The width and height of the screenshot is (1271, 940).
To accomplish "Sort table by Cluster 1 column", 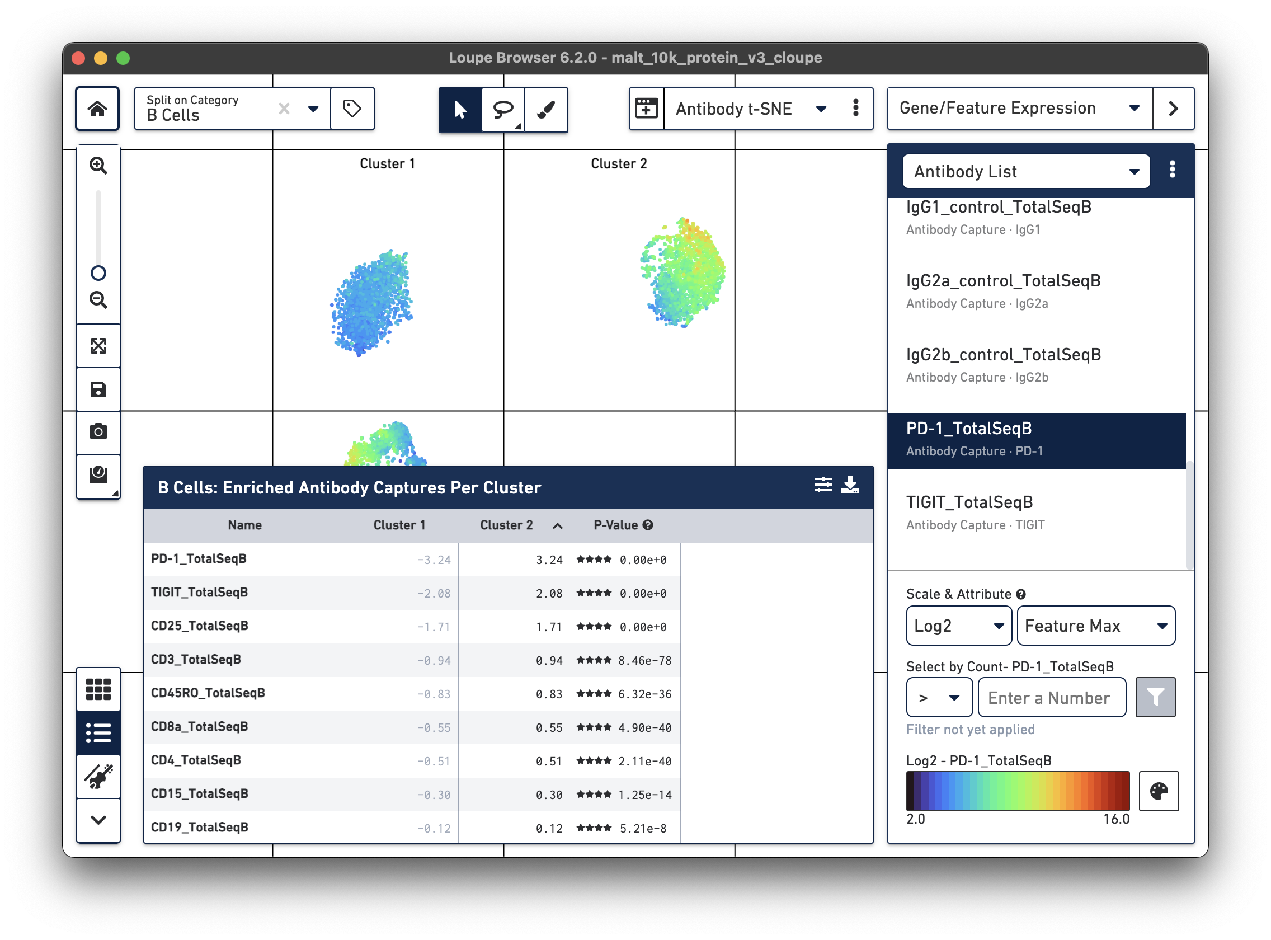I will click(399, 525).
